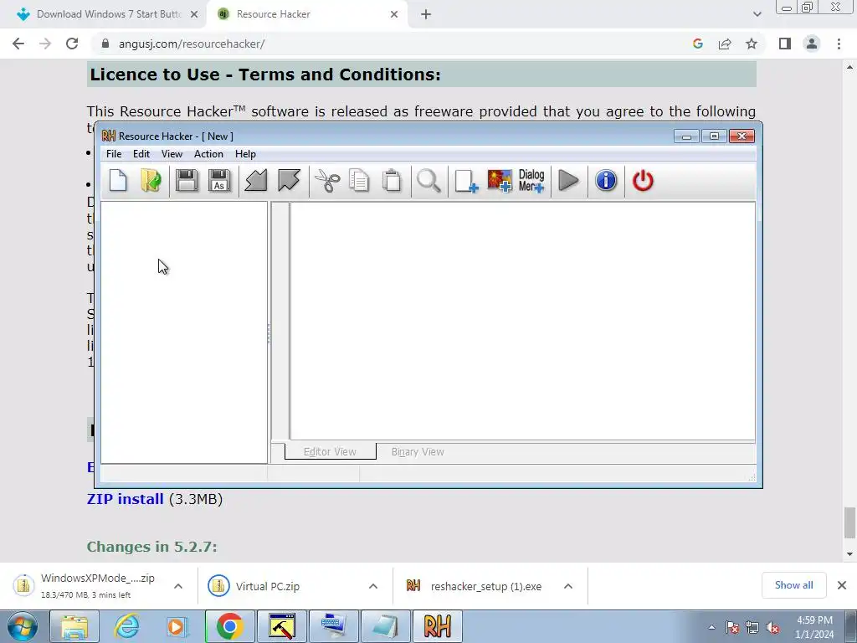
Task: Click the taskbar clock showing 4:59 PM
Action: coord(814,627)
